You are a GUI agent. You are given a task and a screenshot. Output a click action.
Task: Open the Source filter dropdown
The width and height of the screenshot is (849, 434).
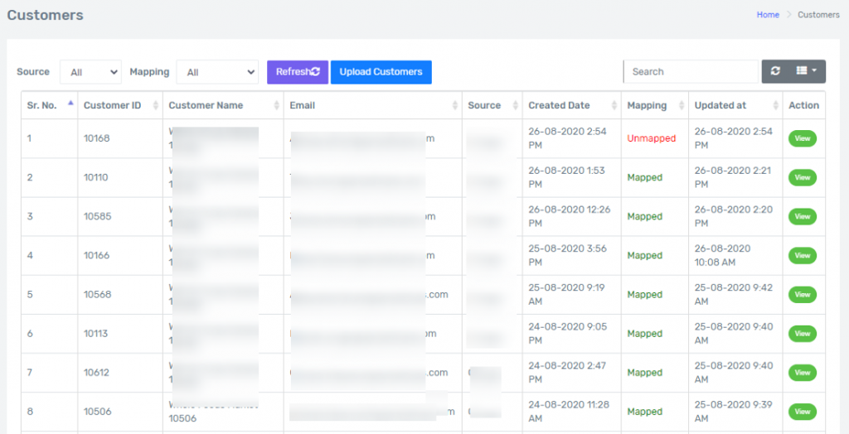90,72
